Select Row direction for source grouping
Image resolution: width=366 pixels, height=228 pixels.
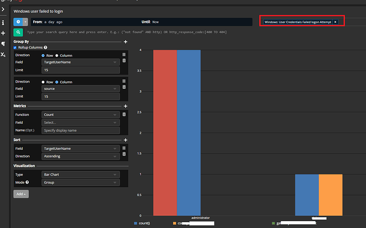[43, 82]
